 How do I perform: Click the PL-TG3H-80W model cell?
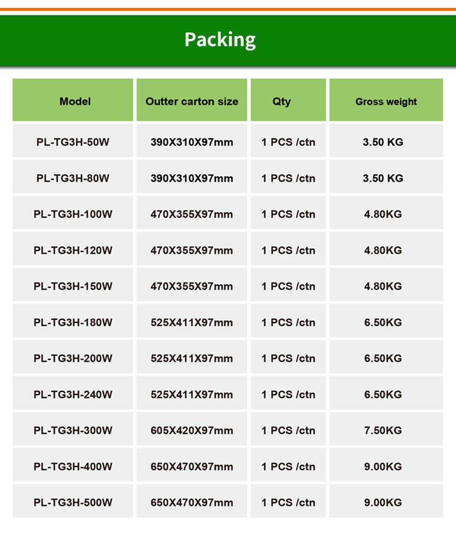73,176
